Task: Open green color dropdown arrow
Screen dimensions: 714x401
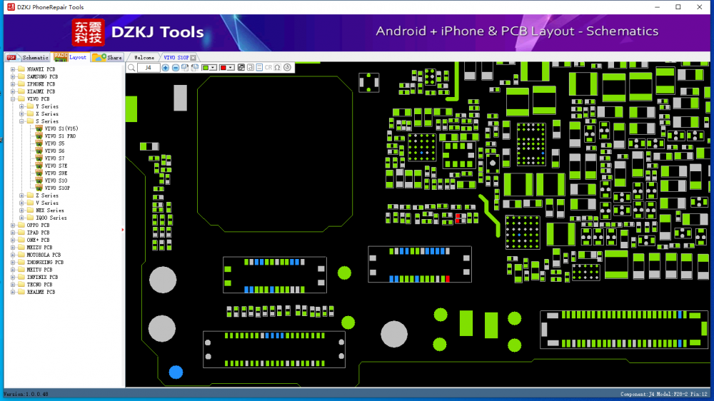Action: [x=213, y=67]
